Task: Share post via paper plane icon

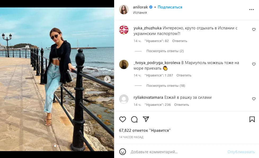Action: click(146, 119)
